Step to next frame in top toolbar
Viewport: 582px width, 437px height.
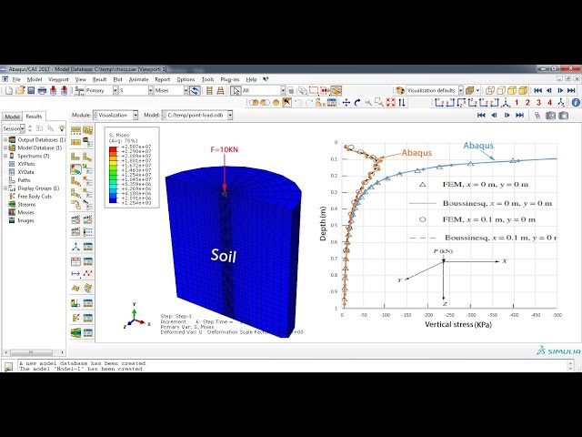[560, 90]
